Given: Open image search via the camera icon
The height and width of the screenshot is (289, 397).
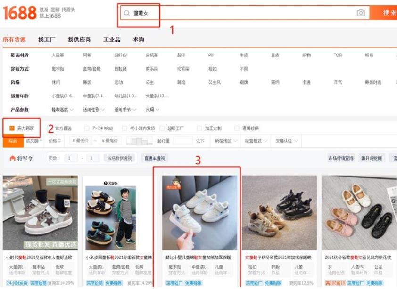Looking at the screenshot, I should click(x=360, y=12).
